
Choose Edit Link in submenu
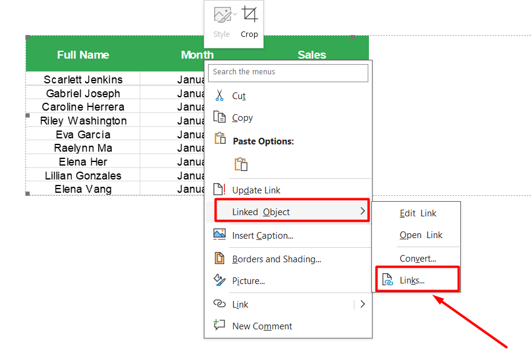pyautogui.click(x=417, y=213)
